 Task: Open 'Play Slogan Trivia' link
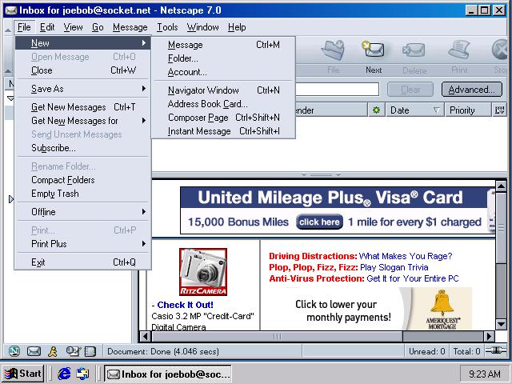[x=394, y=267]
